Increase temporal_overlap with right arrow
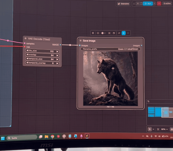 [x=57, y=63]
